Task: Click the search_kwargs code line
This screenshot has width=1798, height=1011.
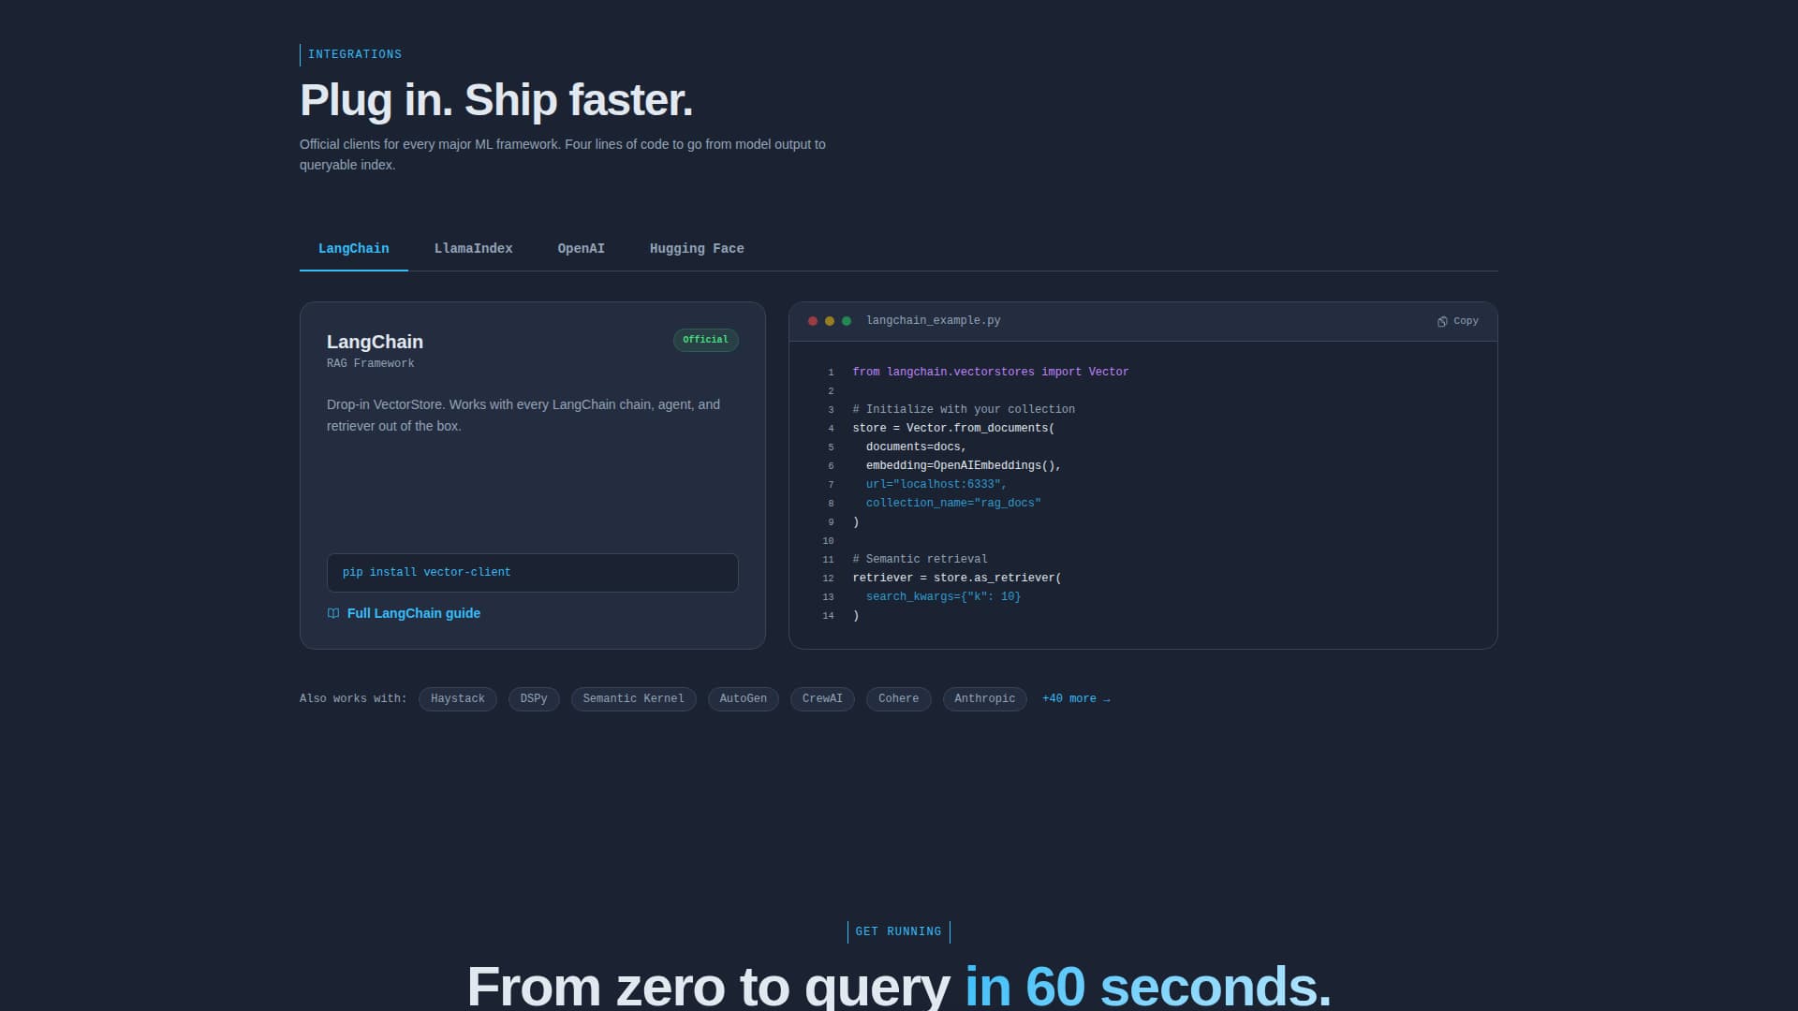Action: tap(943, 597)
